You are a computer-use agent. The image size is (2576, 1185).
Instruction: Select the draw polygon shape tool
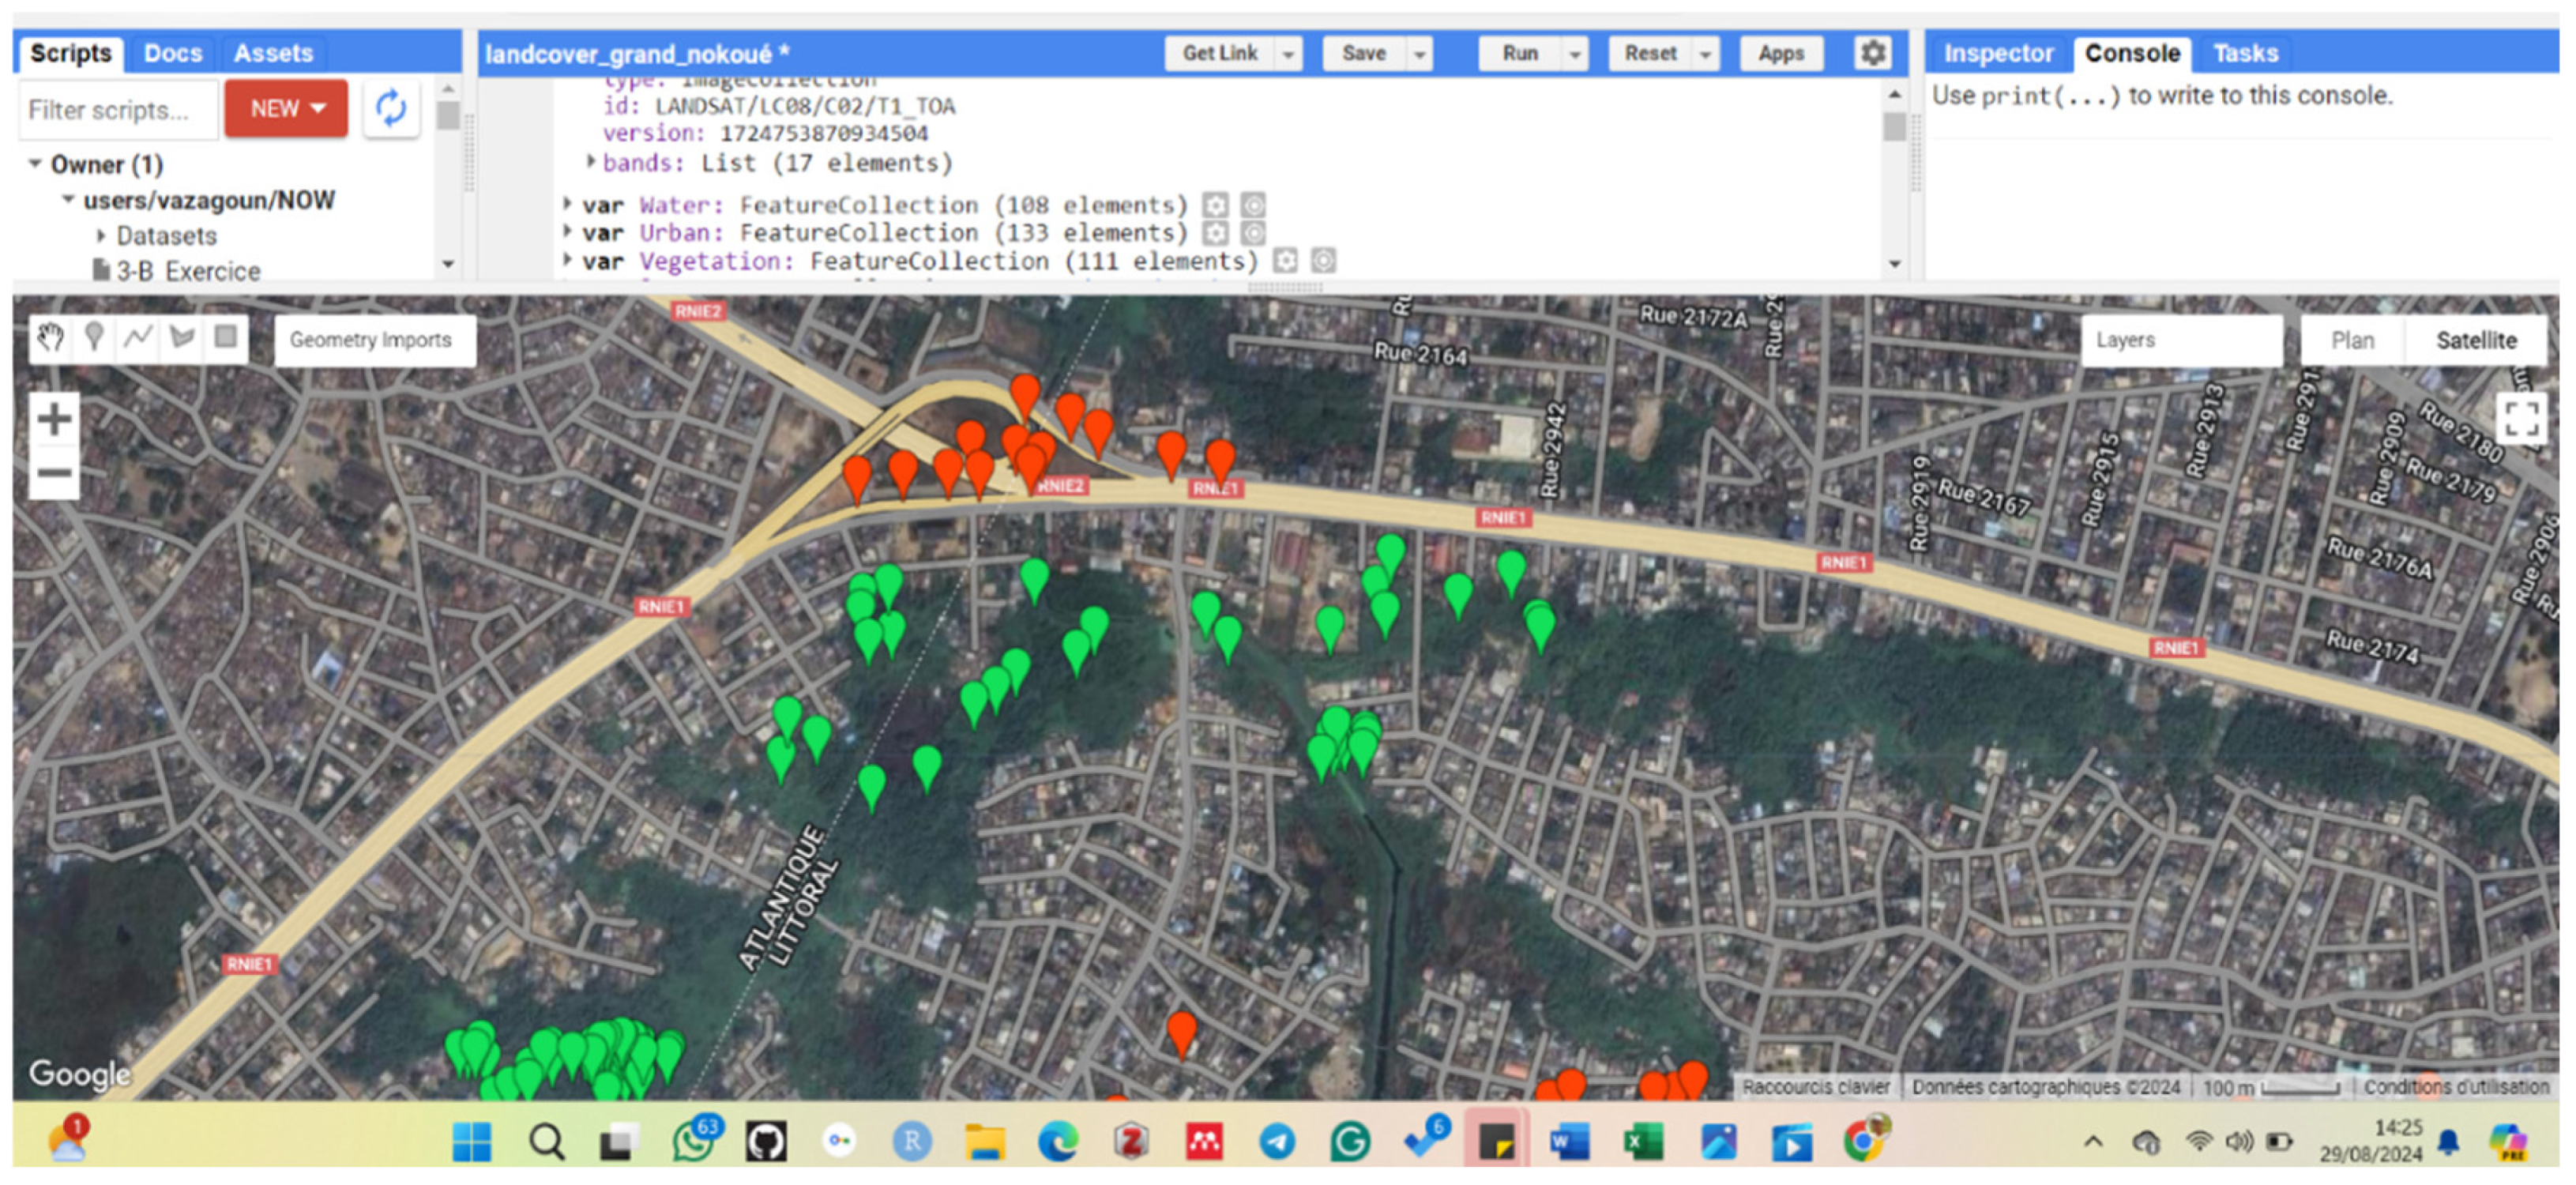click(x=182, y=338)
